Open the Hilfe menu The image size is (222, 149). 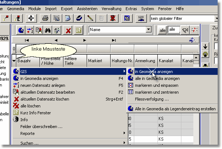click(180, 9)
